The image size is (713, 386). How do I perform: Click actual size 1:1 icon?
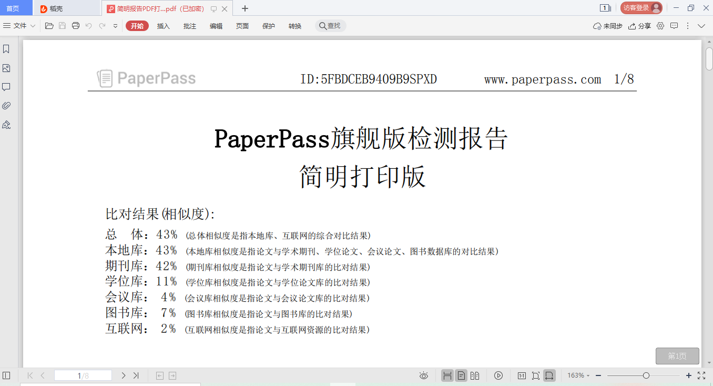pyautogui.click(x=522, y=375)
